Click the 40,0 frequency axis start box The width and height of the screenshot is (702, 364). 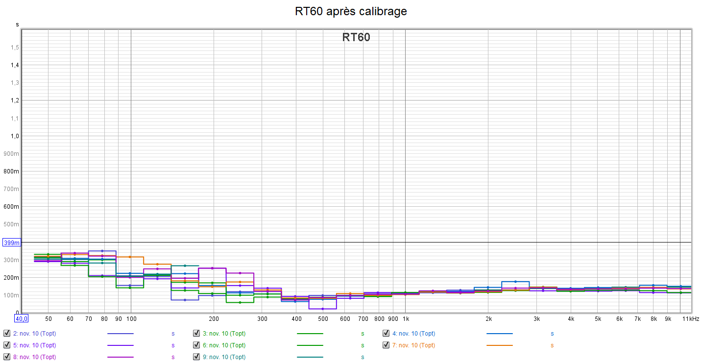click(22, 318)
